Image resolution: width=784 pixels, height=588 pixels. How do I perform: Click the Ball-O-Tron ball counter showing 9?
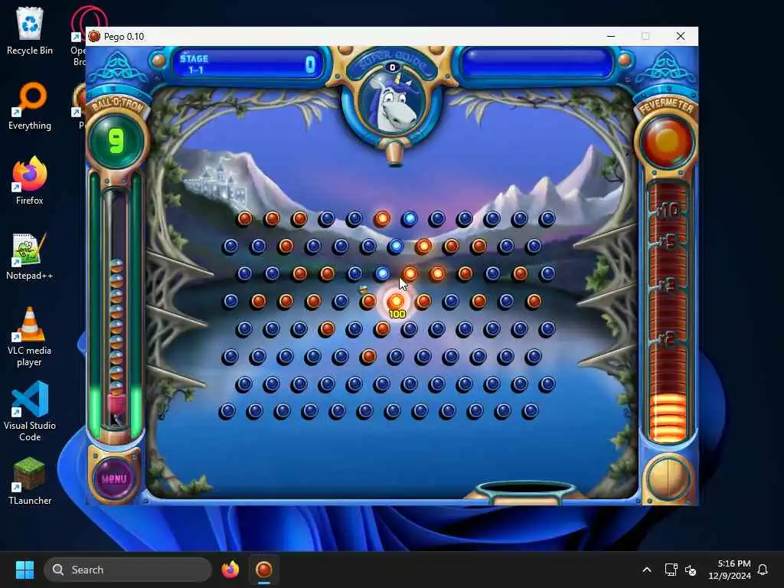(116, 141)
